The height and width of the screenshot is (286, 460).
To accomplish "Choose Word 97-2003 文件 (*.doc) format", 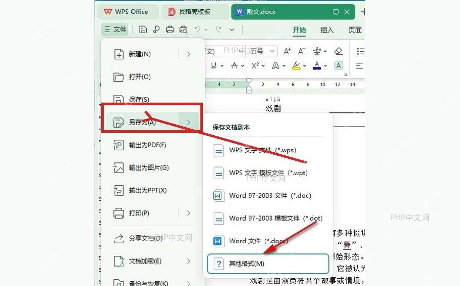I will click(267, 196).
